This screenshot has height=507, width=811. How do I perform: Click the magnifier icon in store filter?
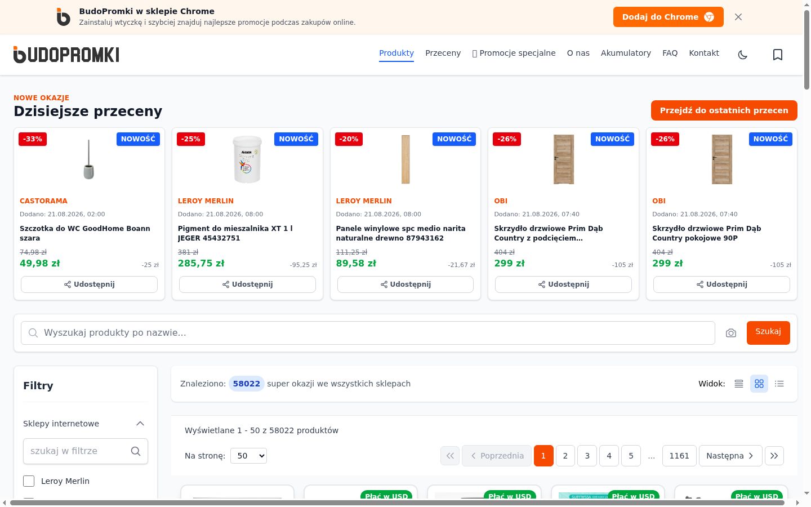coord(136,451)
